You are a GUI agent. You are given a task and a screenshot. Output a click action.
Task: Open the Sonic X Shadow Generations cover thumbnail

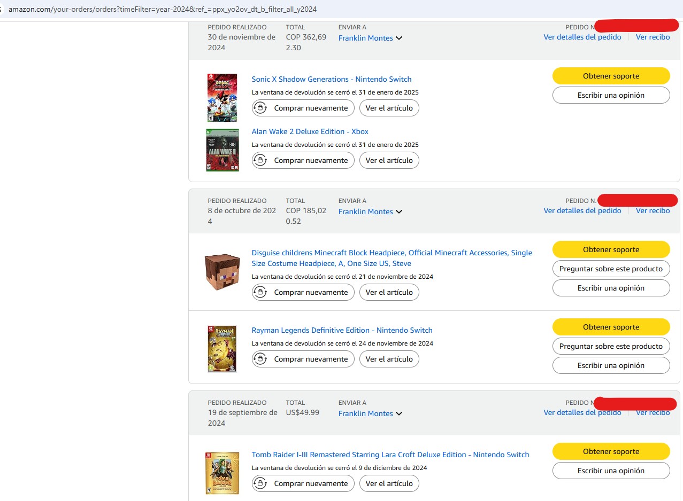(x=222, y=98)
